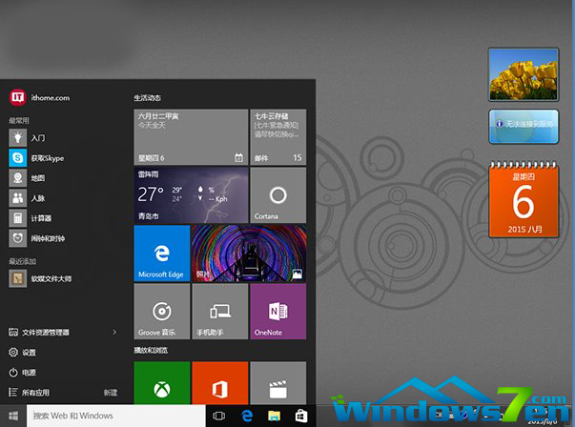
Task: Click the 新建 label beside 所有应用
Action: pyautogui.click(x=111, y=393)
